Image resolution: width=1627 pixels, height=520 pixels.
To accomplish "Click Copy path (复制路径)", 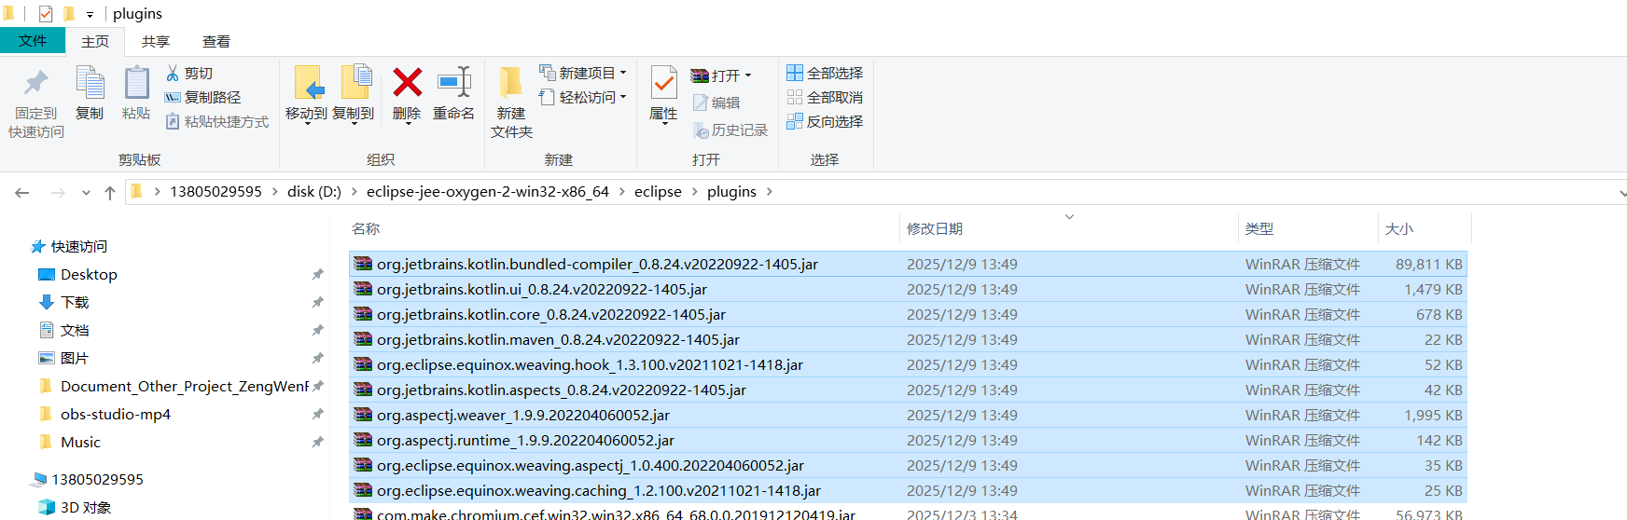I will click(202, 97).
